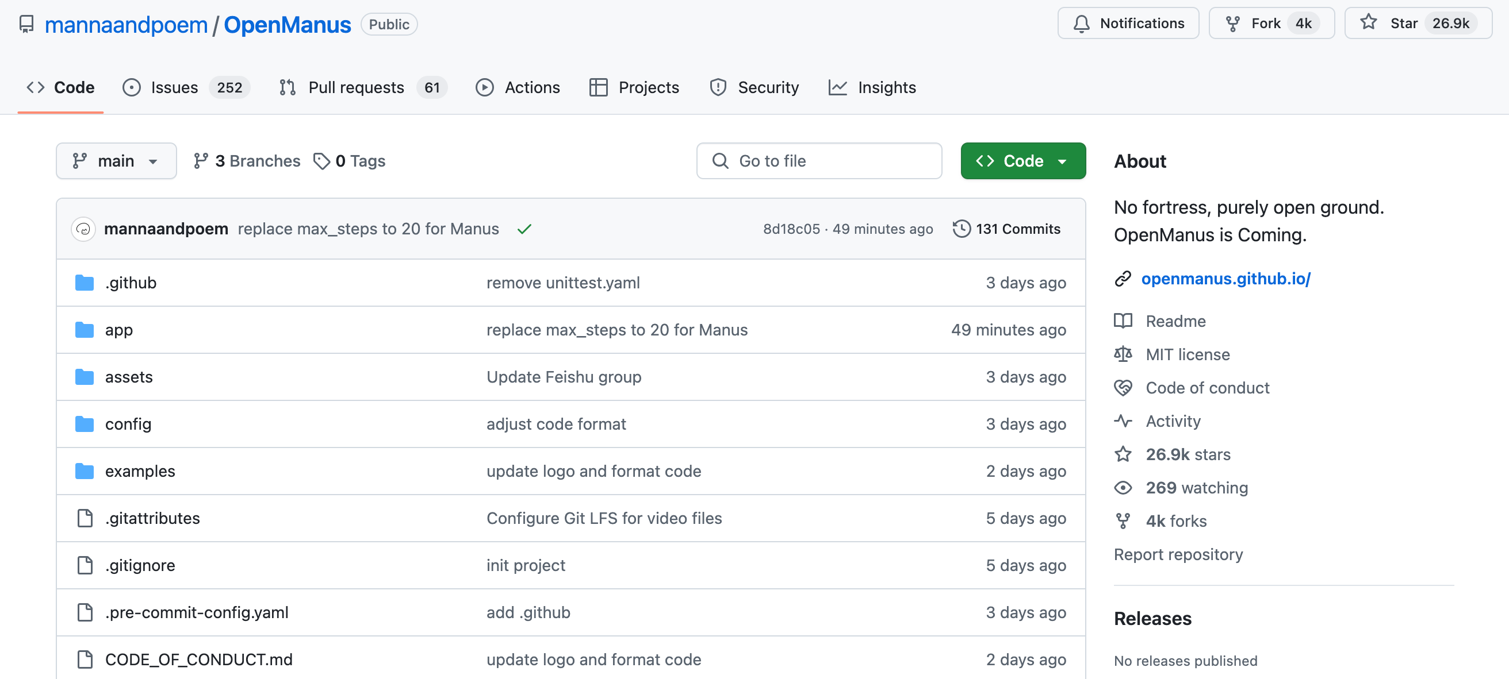Click the .github folder icon
The width and height of the screenshot is (1509, 679).
(85, 283)
